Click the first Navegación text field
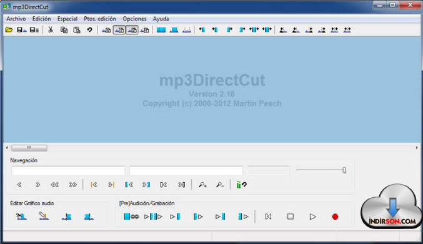Screen dimensions: 423x244 68,170
